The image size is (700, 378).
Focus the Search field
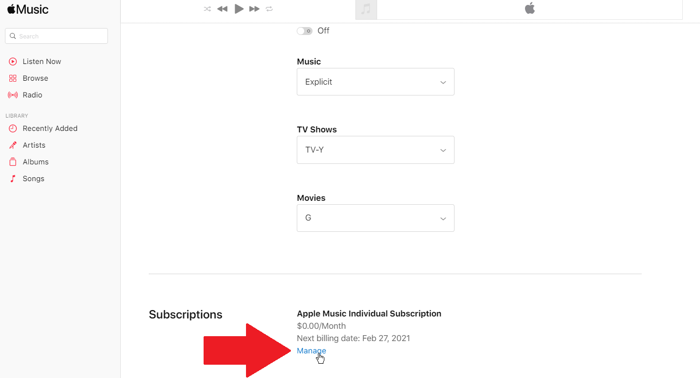click(56, 36)
